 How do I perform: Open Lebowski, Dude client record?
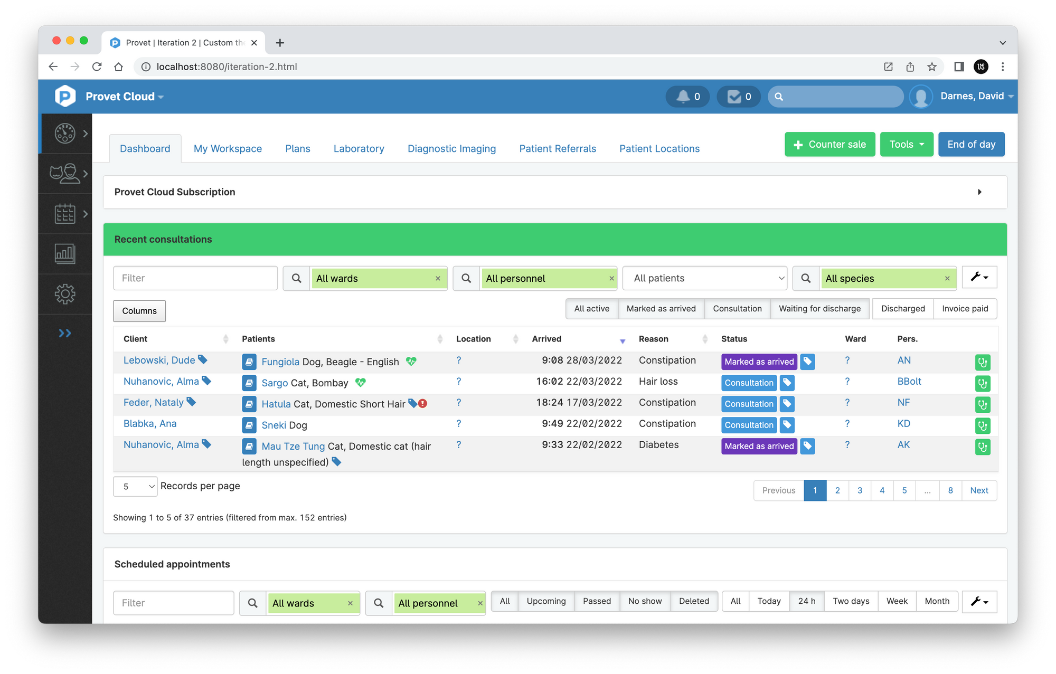pos(159,359)
